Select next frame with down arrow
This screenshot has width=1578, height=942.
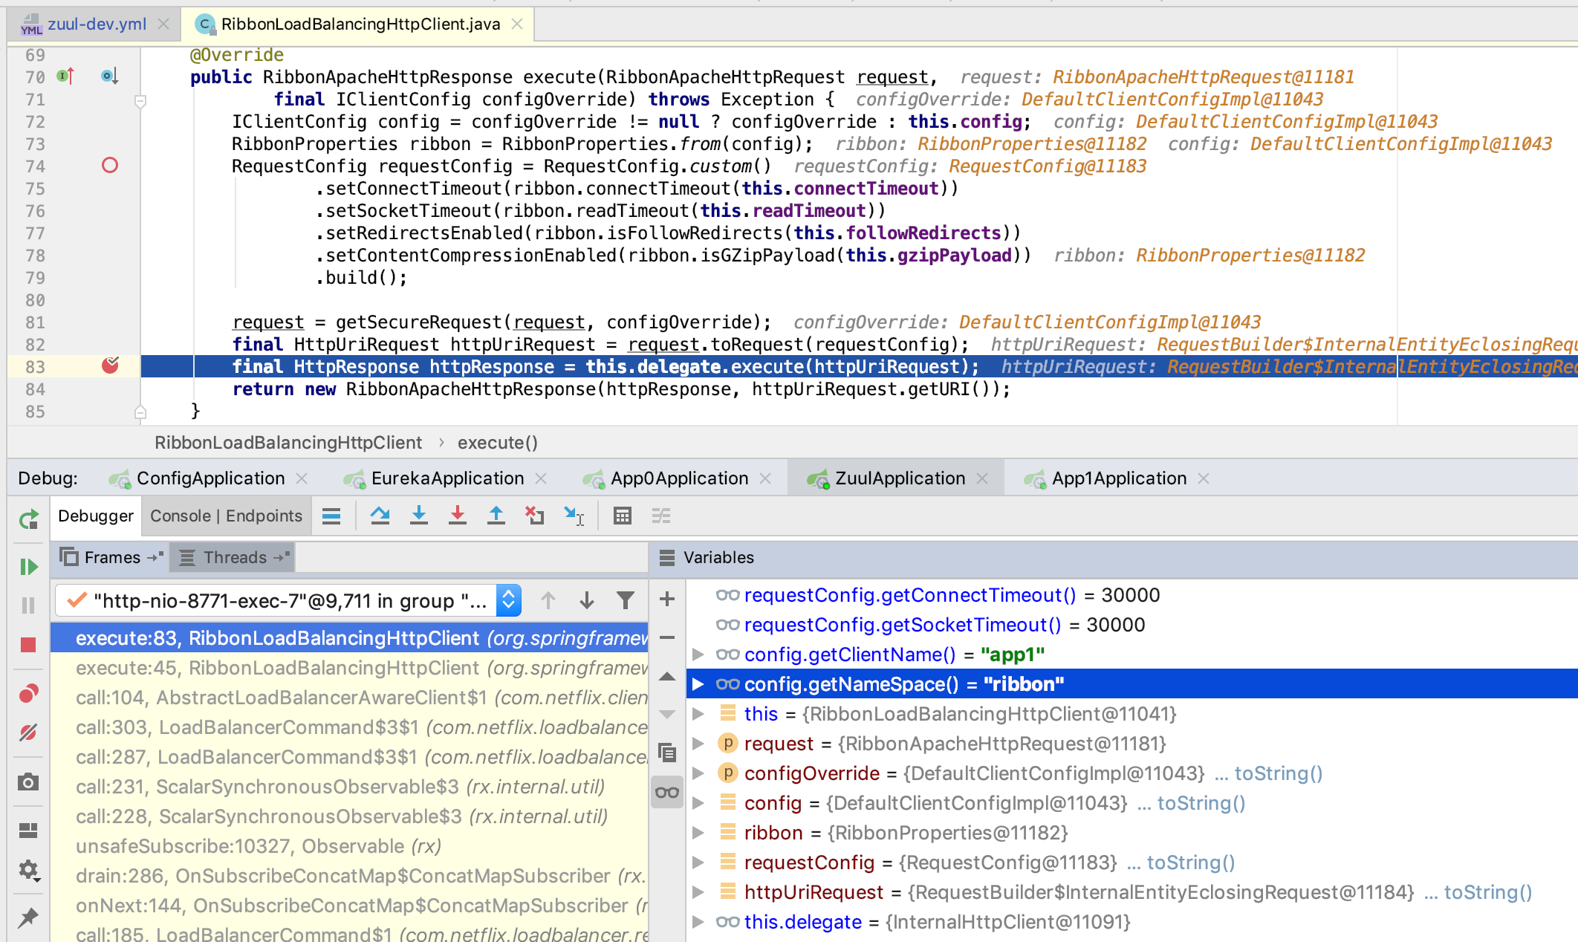tap(587, 600)
